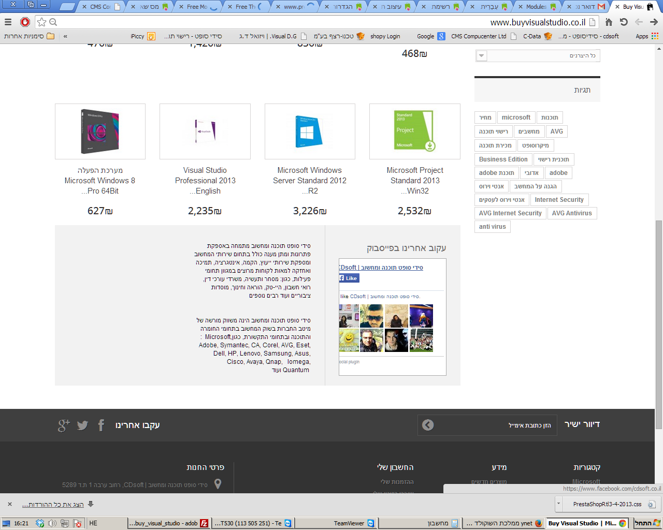Click the Microsoft category footer link
Viewport: 663px width, 530px height.
586,482
